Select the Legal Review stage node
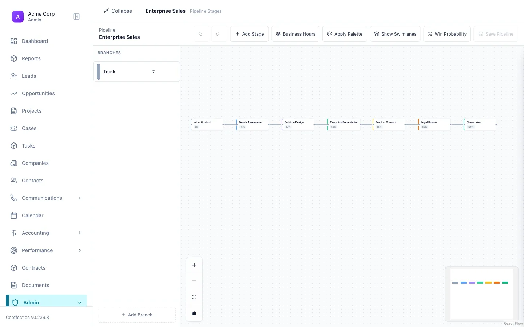 (x=434, y=125)
